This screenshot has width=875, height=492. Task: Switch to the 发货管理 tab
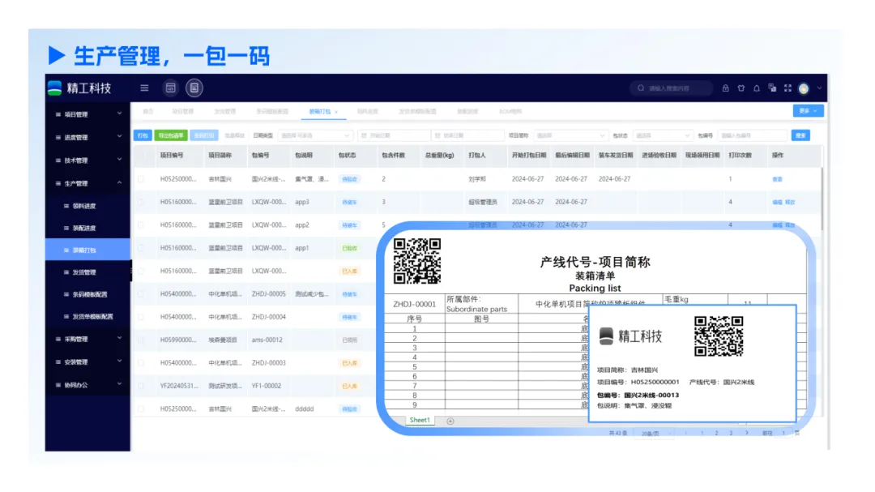[225, 112]
